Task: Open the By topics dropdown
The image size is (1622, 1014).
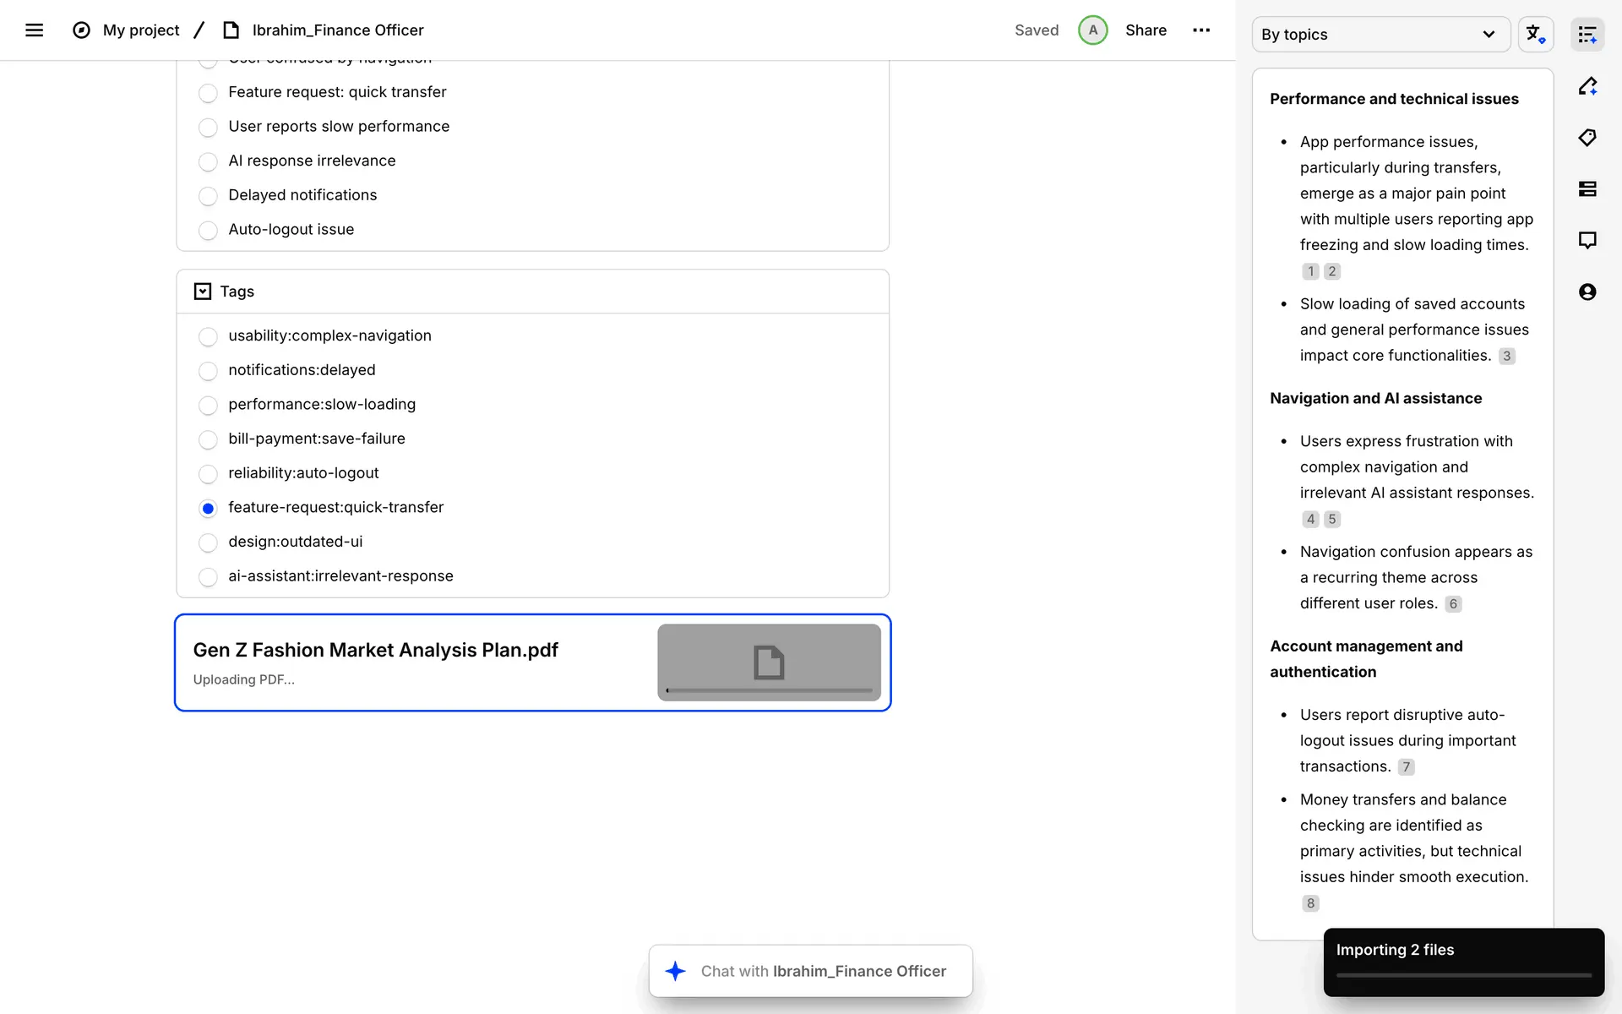Action: point(1380,35)
